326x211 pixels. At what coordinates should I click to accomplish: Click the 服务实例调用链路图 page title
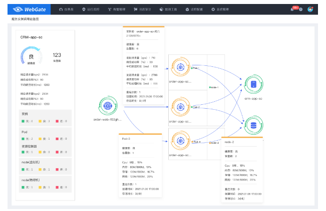[25, 19]
